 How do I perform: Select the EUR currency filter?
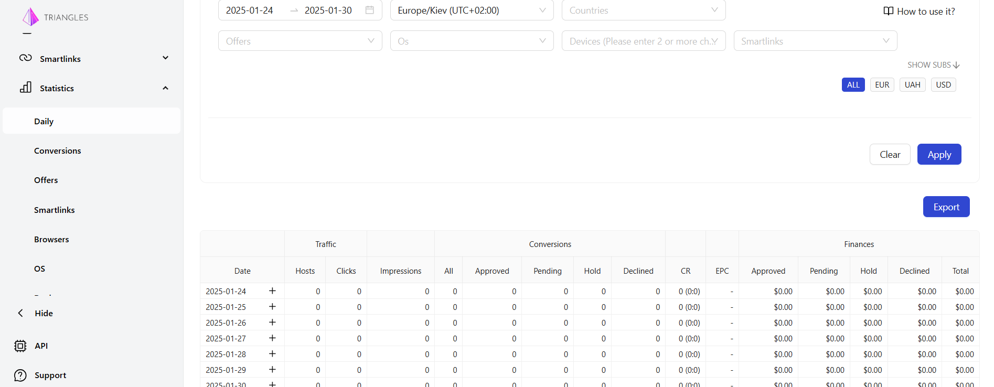point(882,85)
